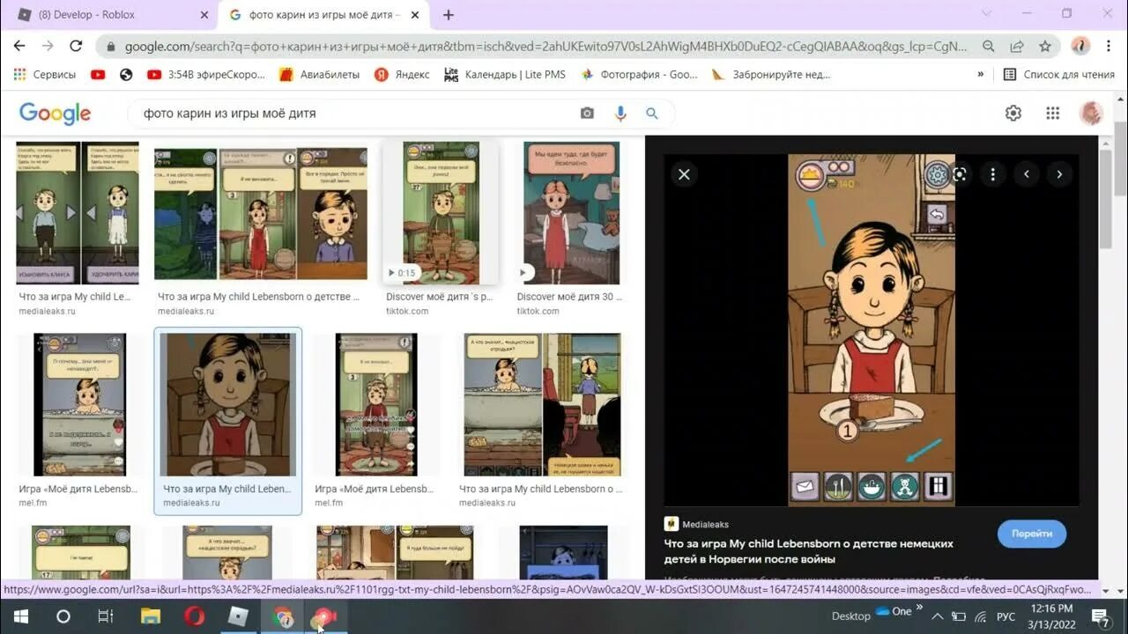Open the first mel.fm image result
Image resolution: width=1128 pixels, height=634 pixels.
pyautogui.click(x=79, y=404)
